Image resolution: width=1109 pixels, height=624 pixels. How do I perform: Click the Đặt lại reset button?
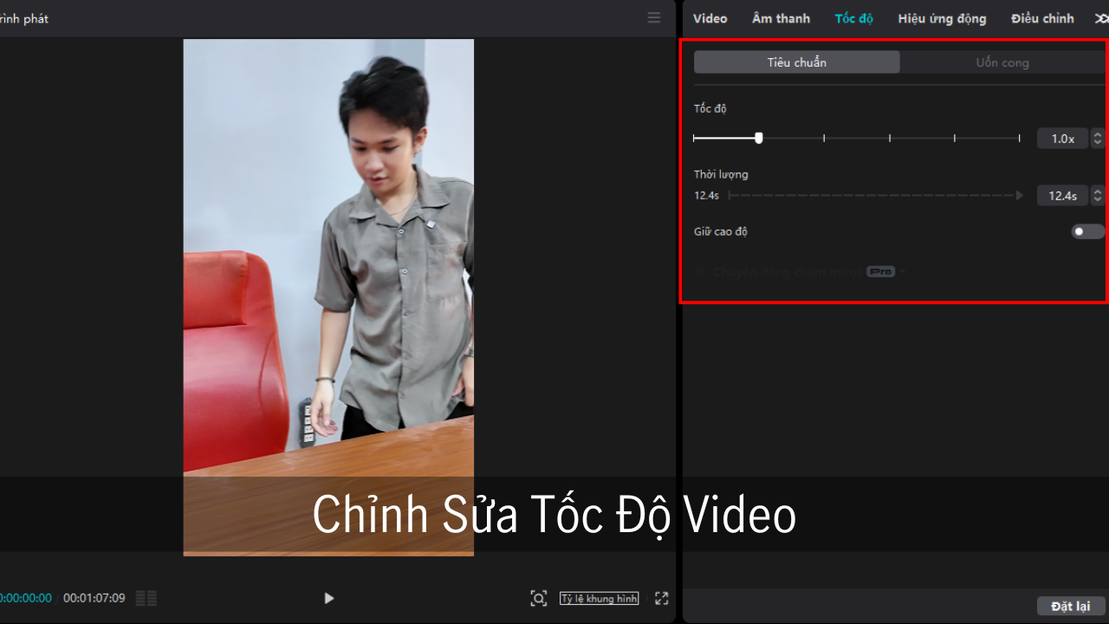click(1070, 606)
